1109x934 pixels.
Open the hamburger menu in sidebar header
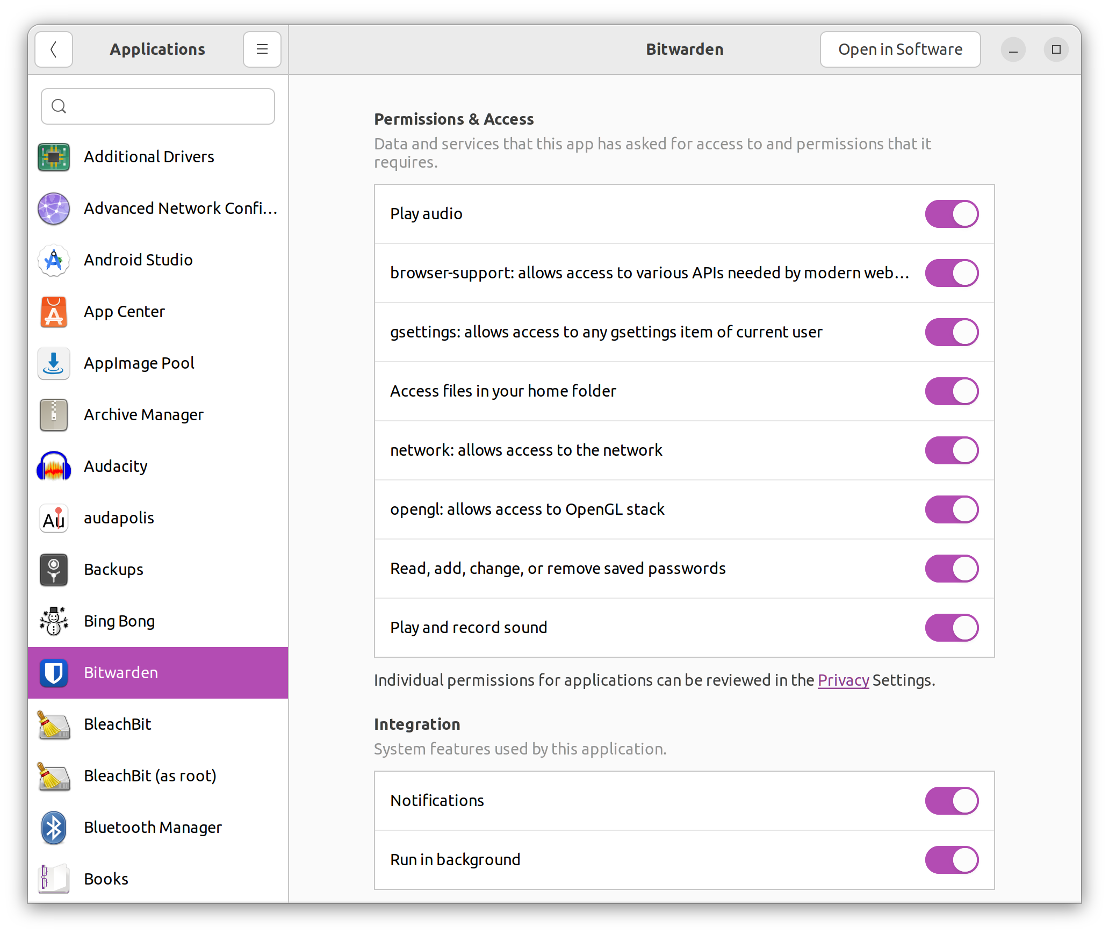click(x=262, y=49)
